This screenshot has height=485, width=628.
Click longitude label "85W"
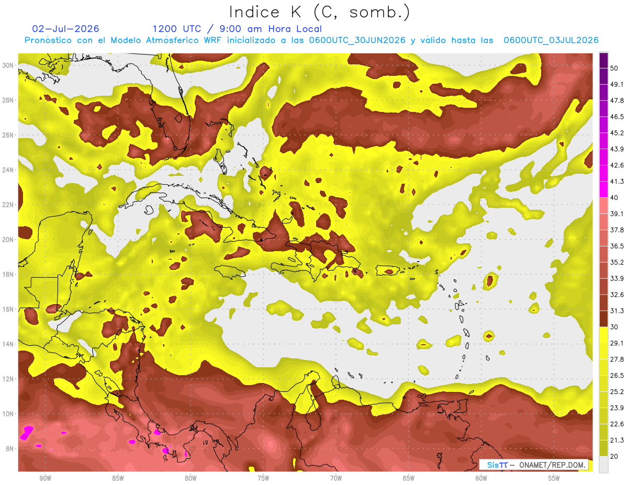click(118, 478)
